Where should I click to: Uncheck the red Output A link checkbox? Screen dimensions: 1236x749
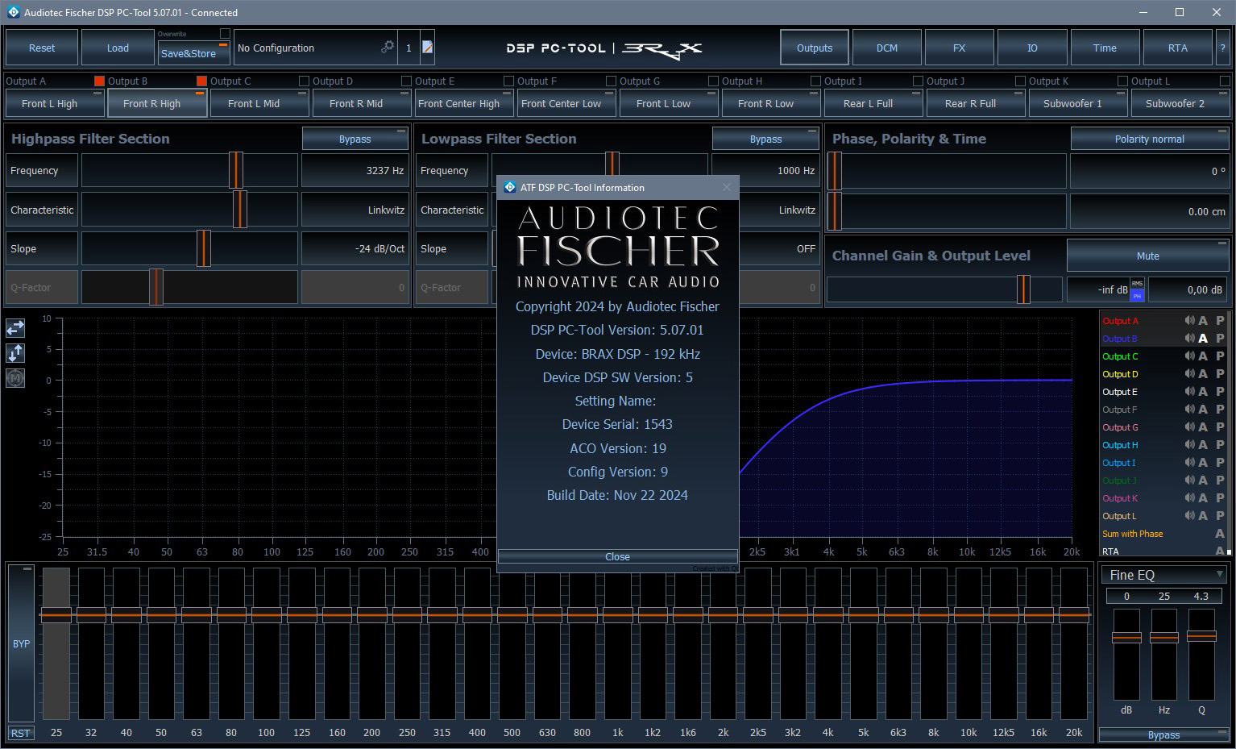click(x=100, y=81)
